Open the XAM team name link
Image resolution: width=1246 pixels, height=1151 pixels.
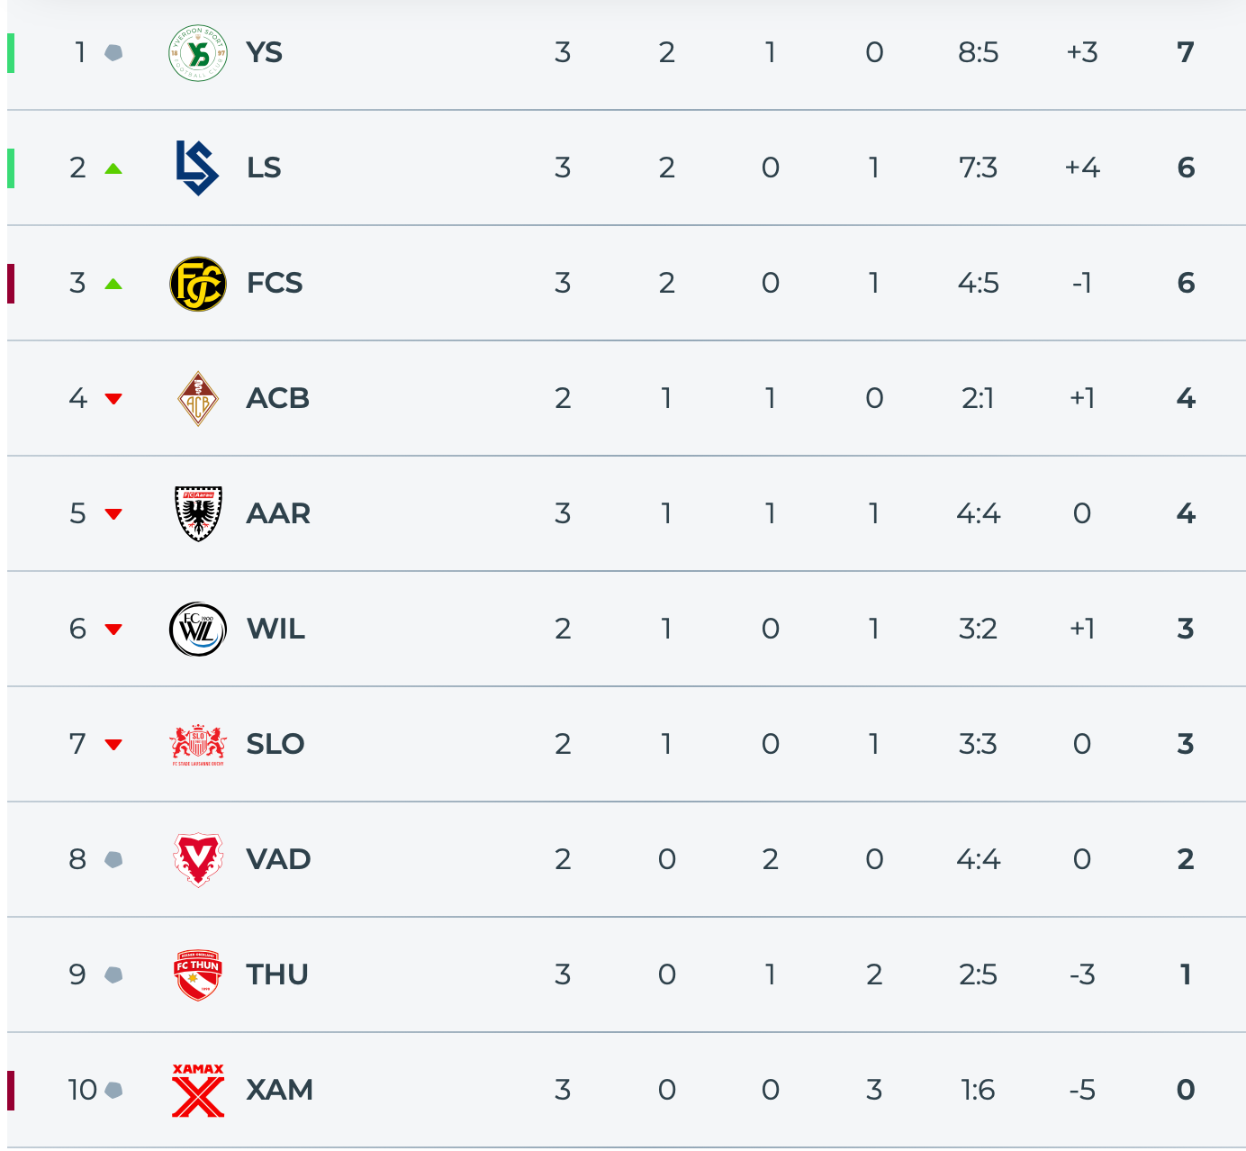pos(280,1091)
